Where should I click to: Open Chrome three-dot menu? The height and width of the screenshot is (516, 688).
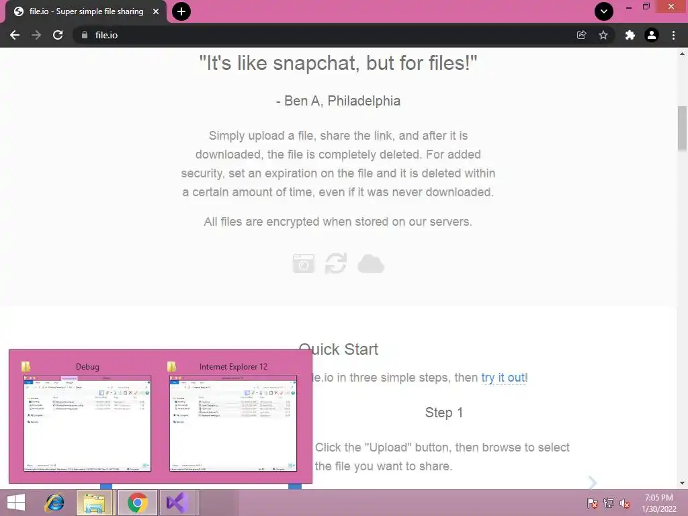[673, 35]
